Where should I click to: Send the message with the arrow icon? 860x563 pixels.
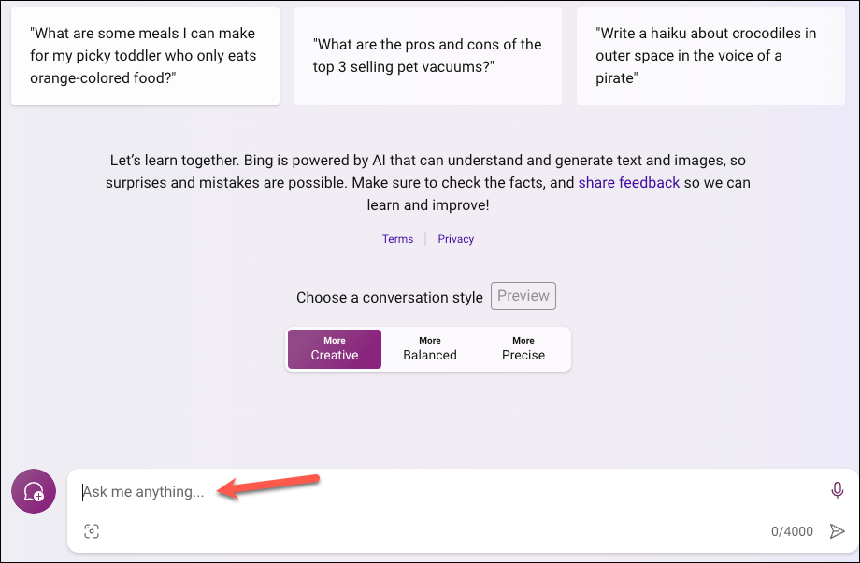[x=837, y=531]
